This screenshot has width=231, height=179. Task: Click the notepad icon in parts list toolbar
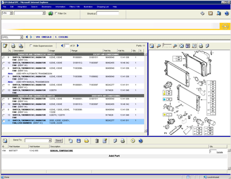[5, 46]
